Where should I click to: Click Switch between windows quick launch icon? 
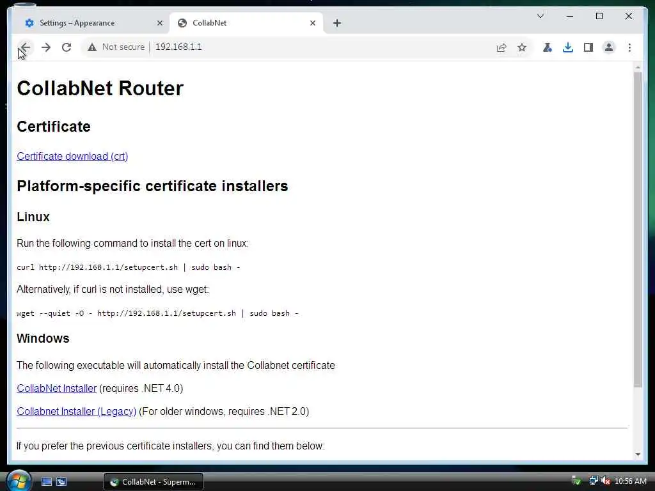point(61,482)
